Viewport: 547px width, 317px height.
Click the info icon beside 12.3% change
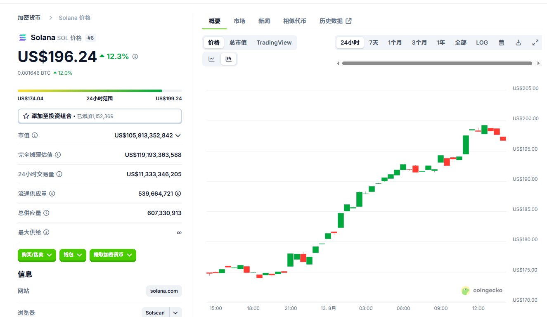click(135, 57)
